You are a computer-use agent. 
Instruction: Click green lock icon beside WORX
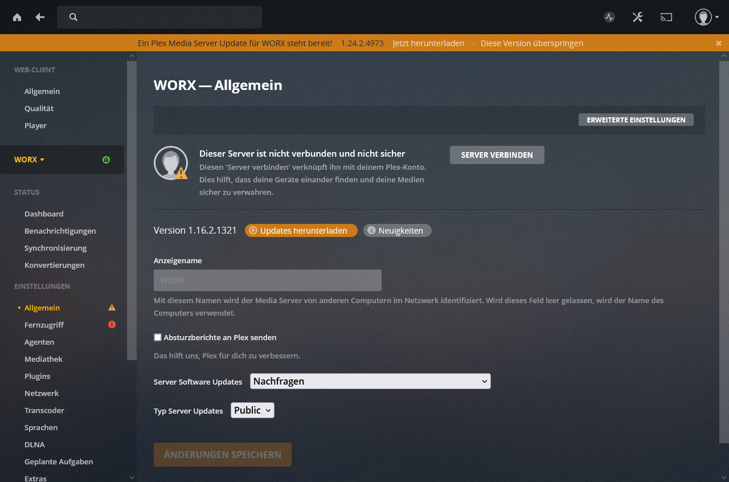click(x=106, y=160)
